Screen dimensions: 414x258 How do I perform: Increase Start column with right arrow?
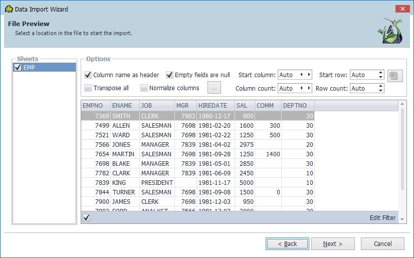tap(309, 75)
